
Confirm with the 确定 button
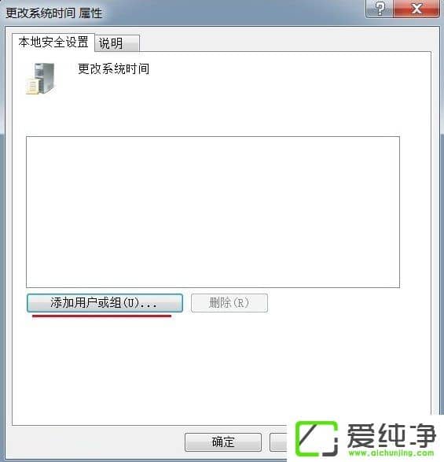[223, 442]
